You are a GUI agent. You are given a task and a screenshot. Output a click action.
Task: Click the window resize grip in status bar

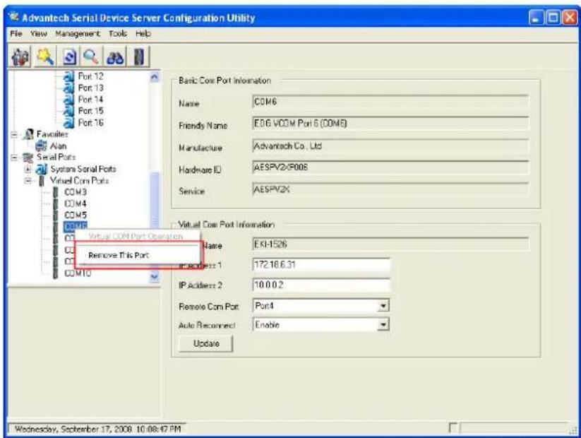573,430
